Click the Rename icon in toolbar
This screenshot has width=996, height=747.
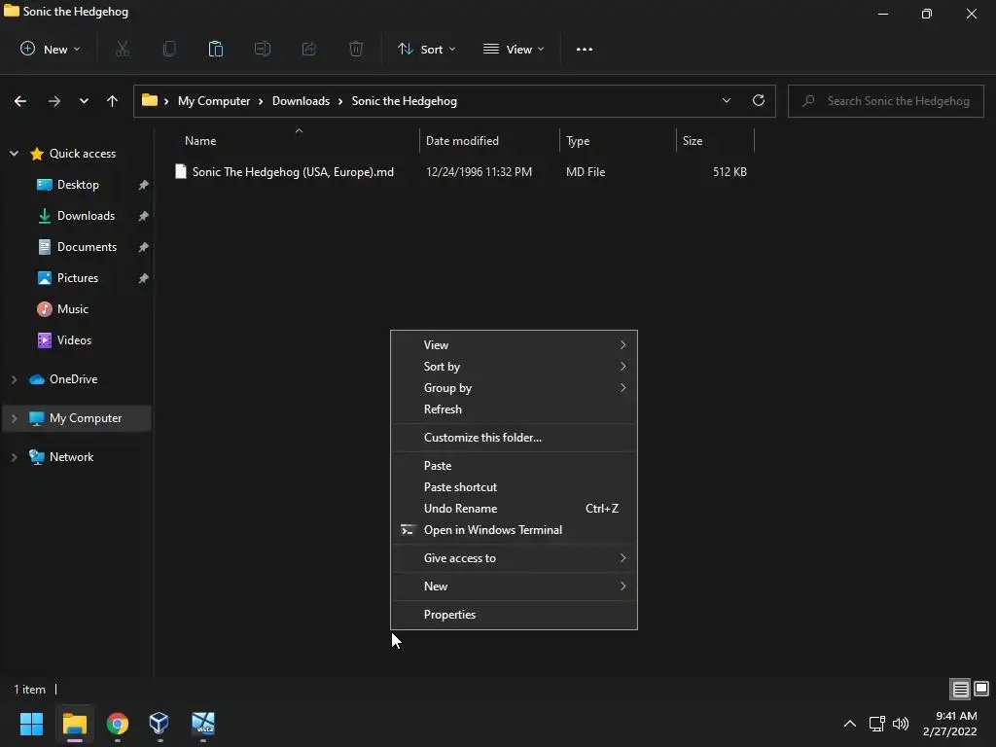(x=263, y=49)
